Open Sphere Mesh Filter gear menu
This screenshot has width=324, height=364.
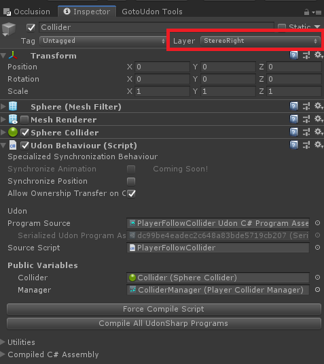[319, 106]
